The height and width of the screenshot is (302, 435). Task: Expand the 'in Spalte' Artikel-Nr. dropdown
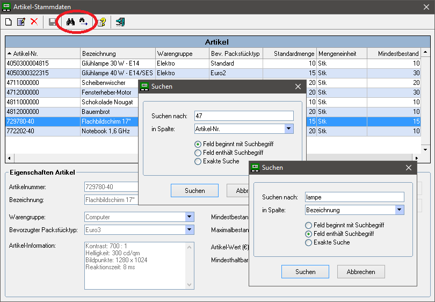[x=289, y=129]
